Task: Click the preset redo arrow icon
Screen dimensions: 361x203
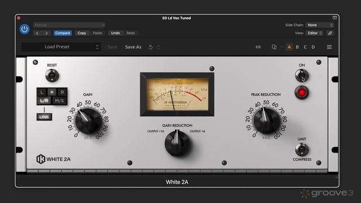Action: click(x=159, y=47)
